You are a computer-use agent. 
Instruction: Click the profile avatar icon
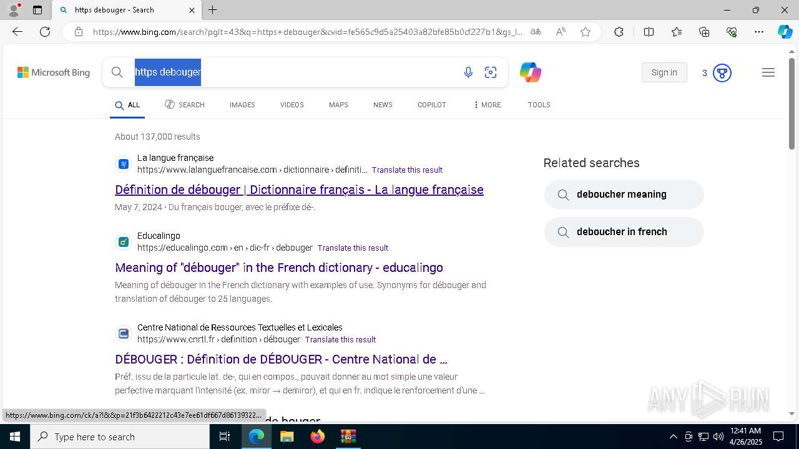click(14, 10)
